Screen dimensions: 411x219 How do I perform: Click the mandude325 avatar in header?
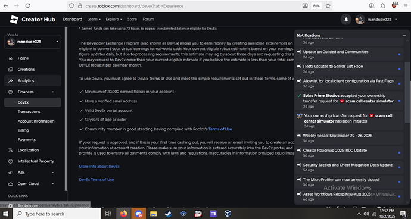(x=360, y=20)
